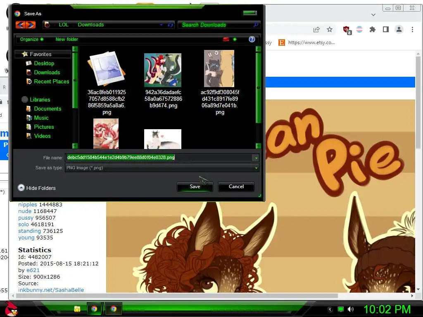This screenshot has height=317, width=423.
Task: Open Chrome tab search chevron
Action: [373, 15]
